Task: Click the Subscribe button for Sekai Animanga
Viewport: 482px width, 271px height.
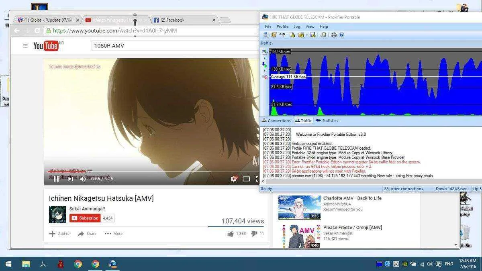Action: (x=85, y=218)
